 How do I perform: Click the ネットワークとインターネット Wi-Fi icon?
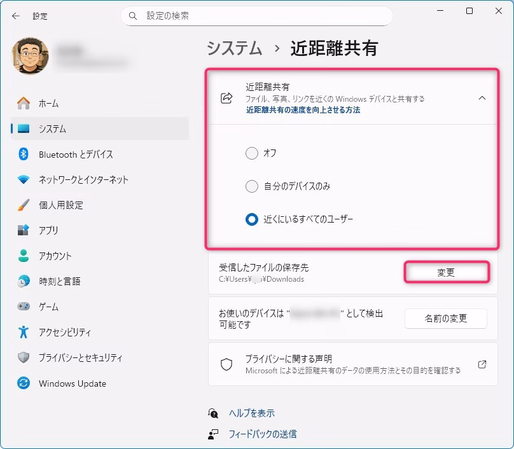click(x=24, y=179)
